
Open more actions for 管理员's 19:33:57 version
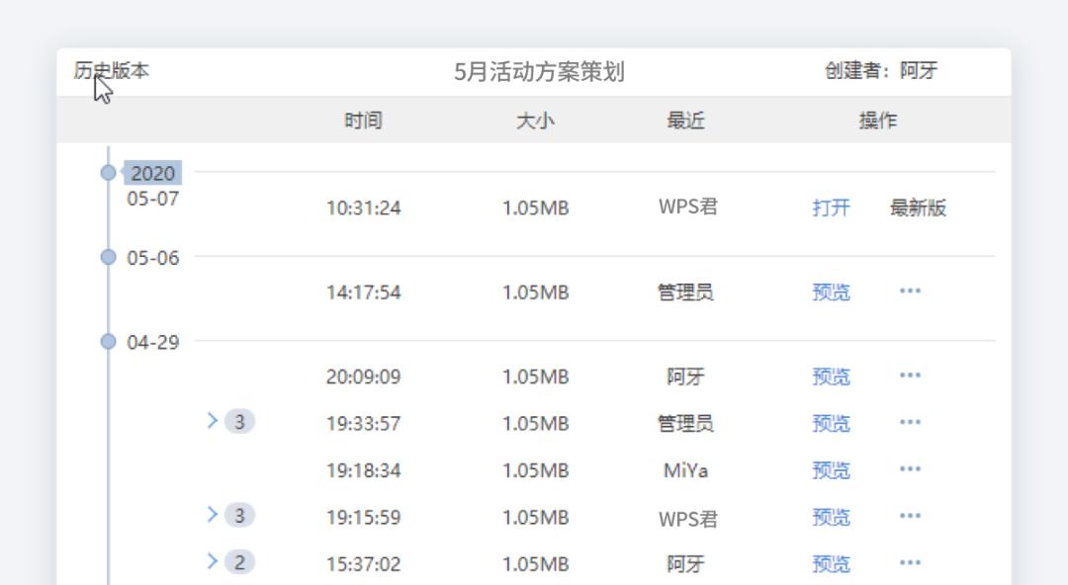tap(909, 423)
